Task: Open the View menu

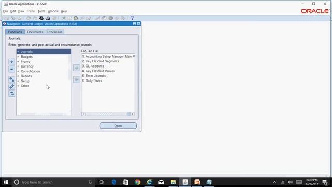Action: pyautogui.click(x=21, y=11)
